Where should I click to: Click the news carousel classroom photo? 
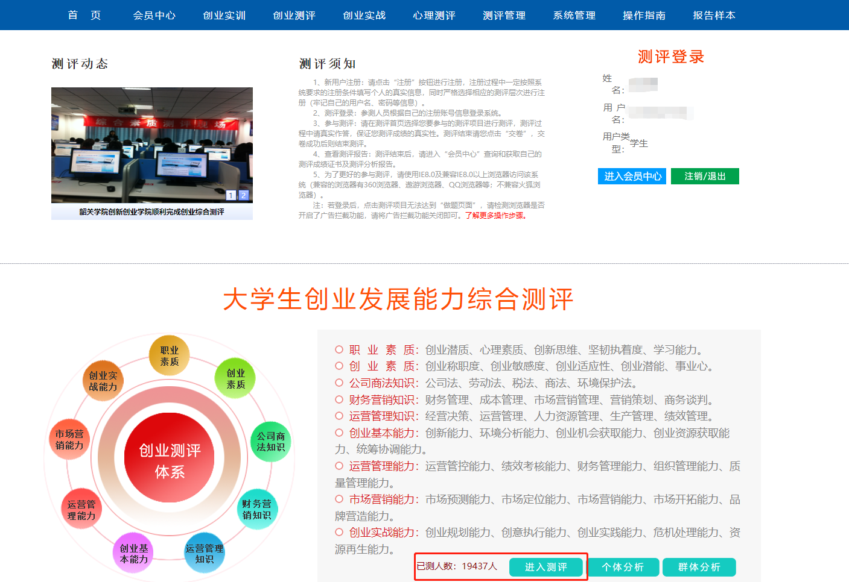point(151,145)
